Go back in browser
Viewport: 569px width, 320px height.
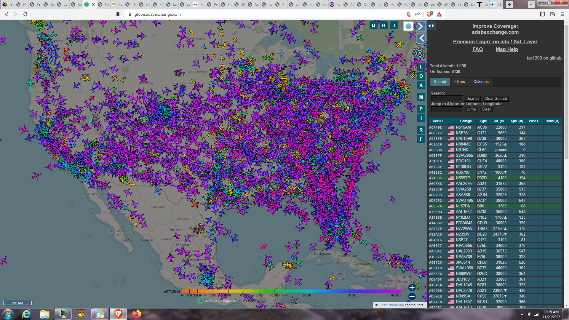[x=7, y=14]
